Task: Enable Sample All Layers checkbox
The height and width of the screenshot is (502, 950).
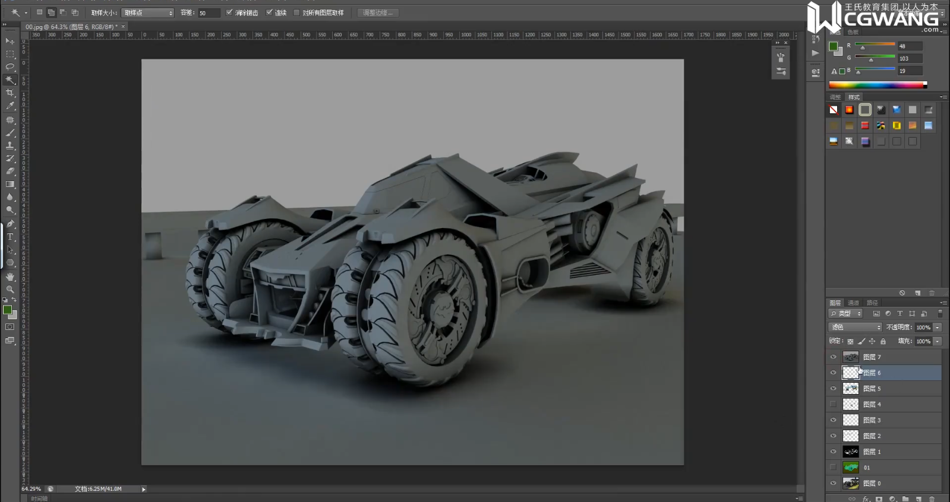Action: point(296,12)
